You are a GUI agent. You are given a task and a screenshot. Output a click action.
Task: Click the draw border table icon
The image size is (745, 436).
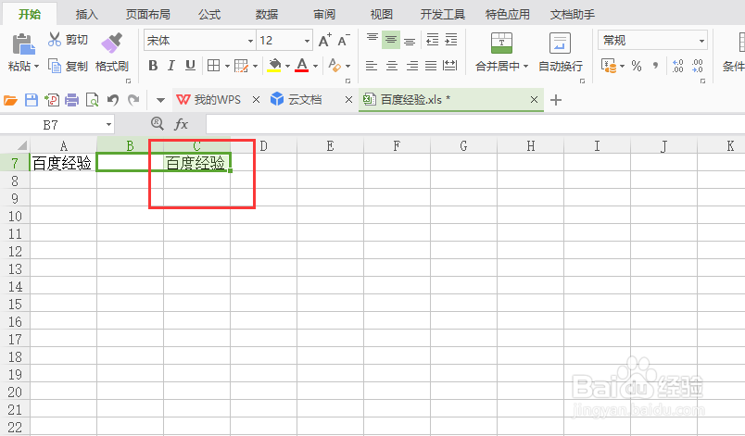[x=241, y=66]
